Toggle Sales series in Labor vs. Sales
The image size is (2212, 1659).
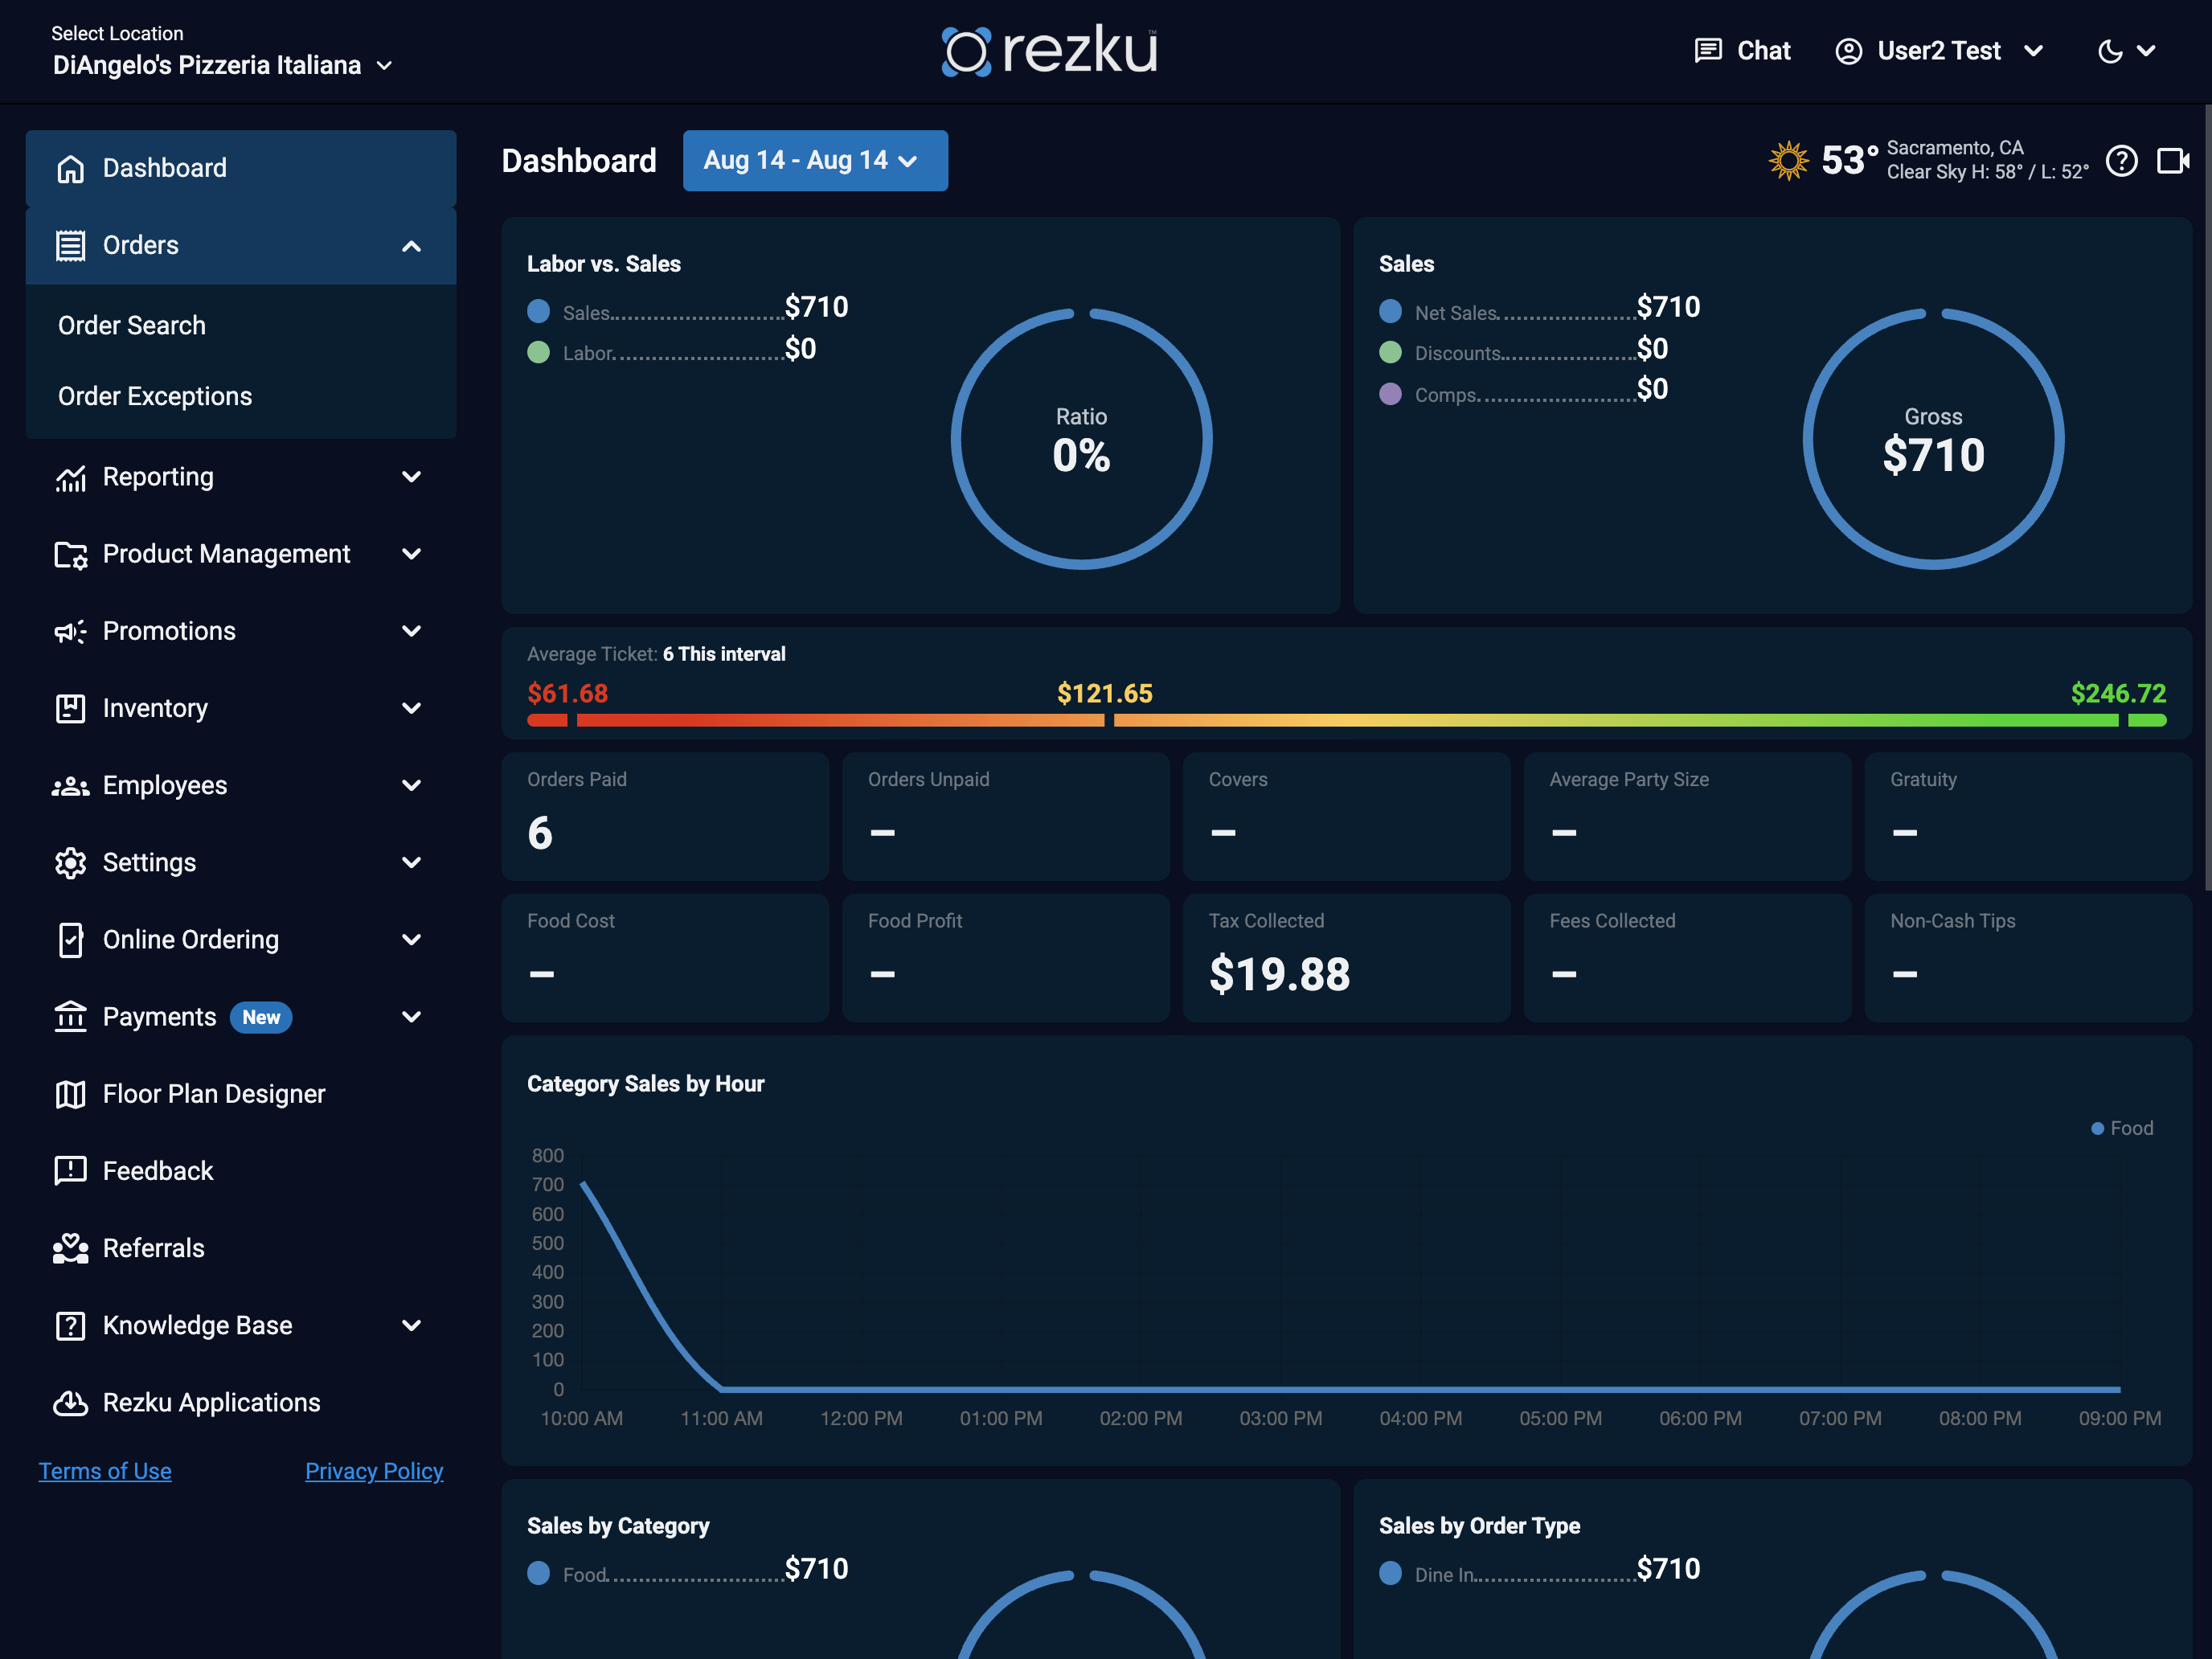[x=539, y=311]
